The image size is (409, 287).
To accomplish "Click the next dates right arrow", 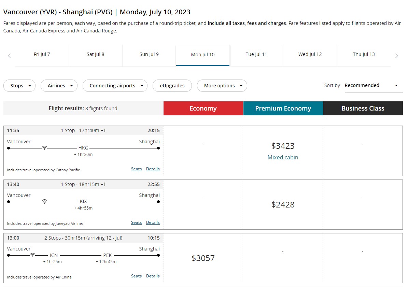I will point(396,56).
